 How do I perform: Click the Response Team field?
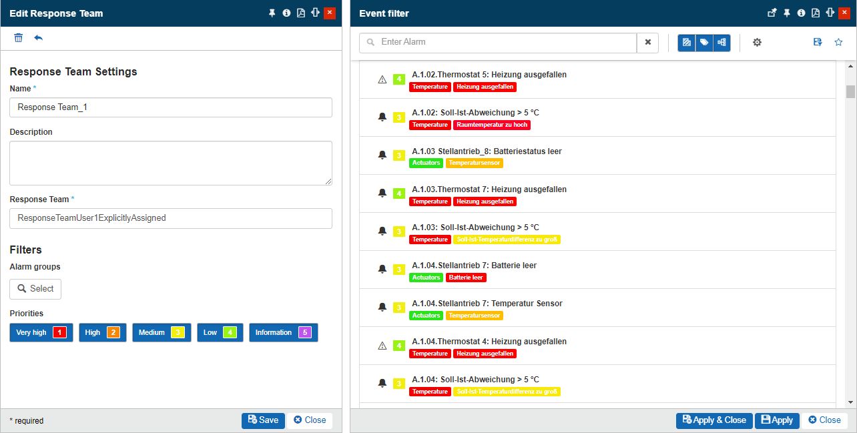tap(171, 218)
